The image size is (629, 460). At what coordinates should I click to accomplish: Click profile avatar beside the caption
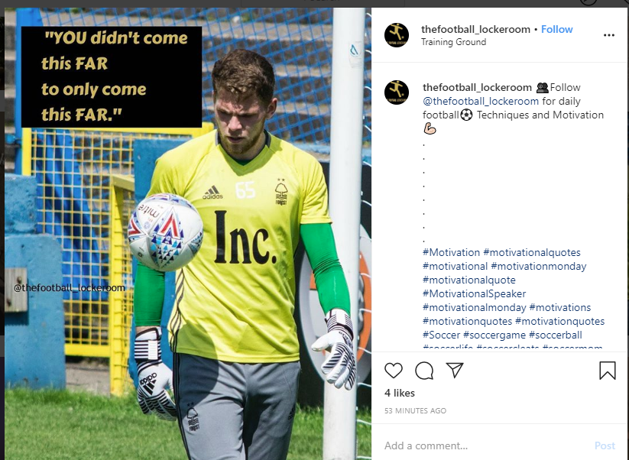click(397, 92)
